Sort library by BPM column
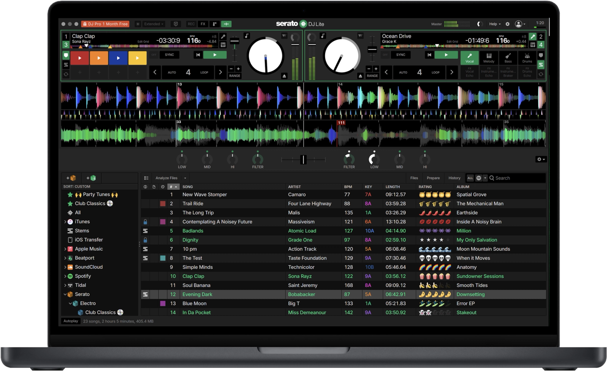The image size is (608, 372). [x=352, y=187]
